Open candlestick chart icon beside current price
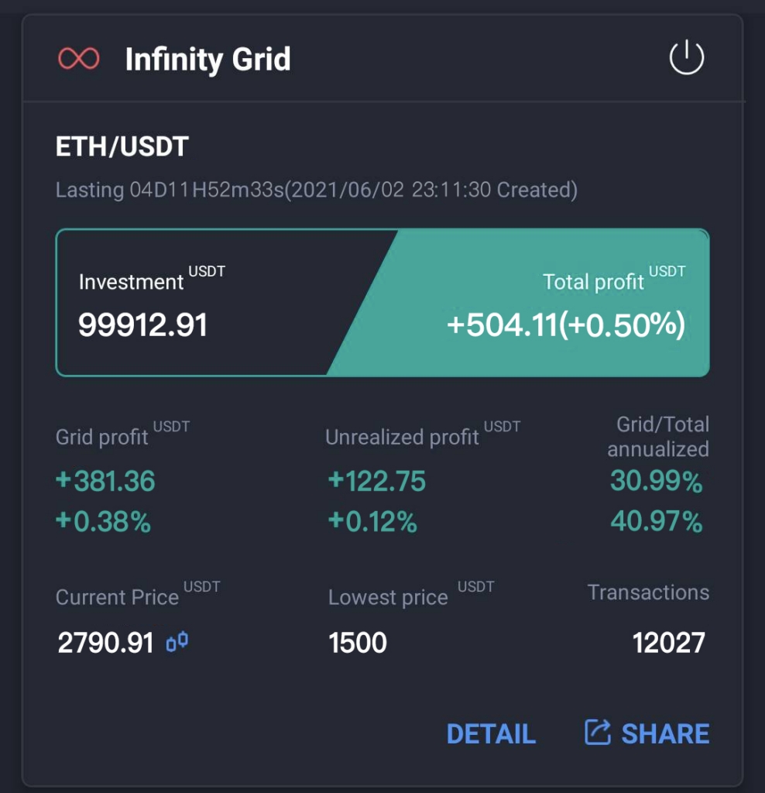 (177, 642)
